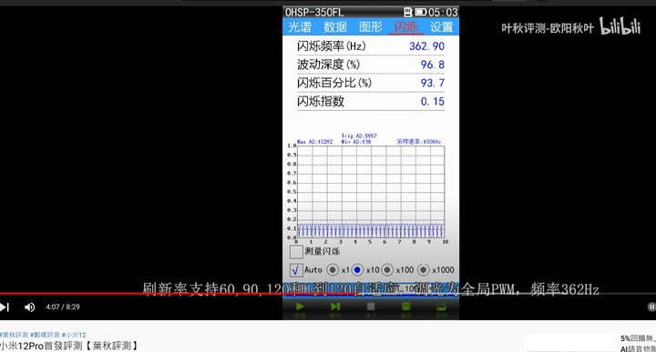Click the green single-step measurement icon
This screenshot has width=656, height=352.
point(335,307)
